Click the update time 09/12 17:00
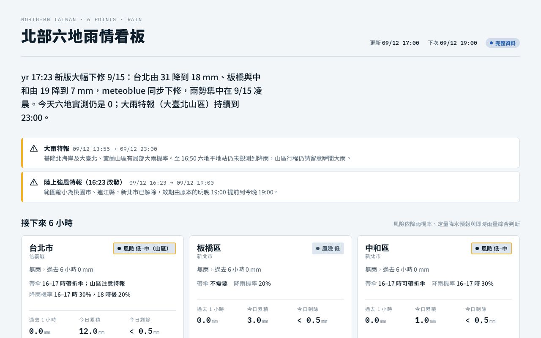The image size is (541, 338). pos(401,43)
